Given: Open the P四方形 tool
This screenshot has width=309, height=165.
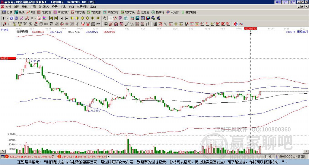Looking at the screenshot, I should click(x=44, y=12).
